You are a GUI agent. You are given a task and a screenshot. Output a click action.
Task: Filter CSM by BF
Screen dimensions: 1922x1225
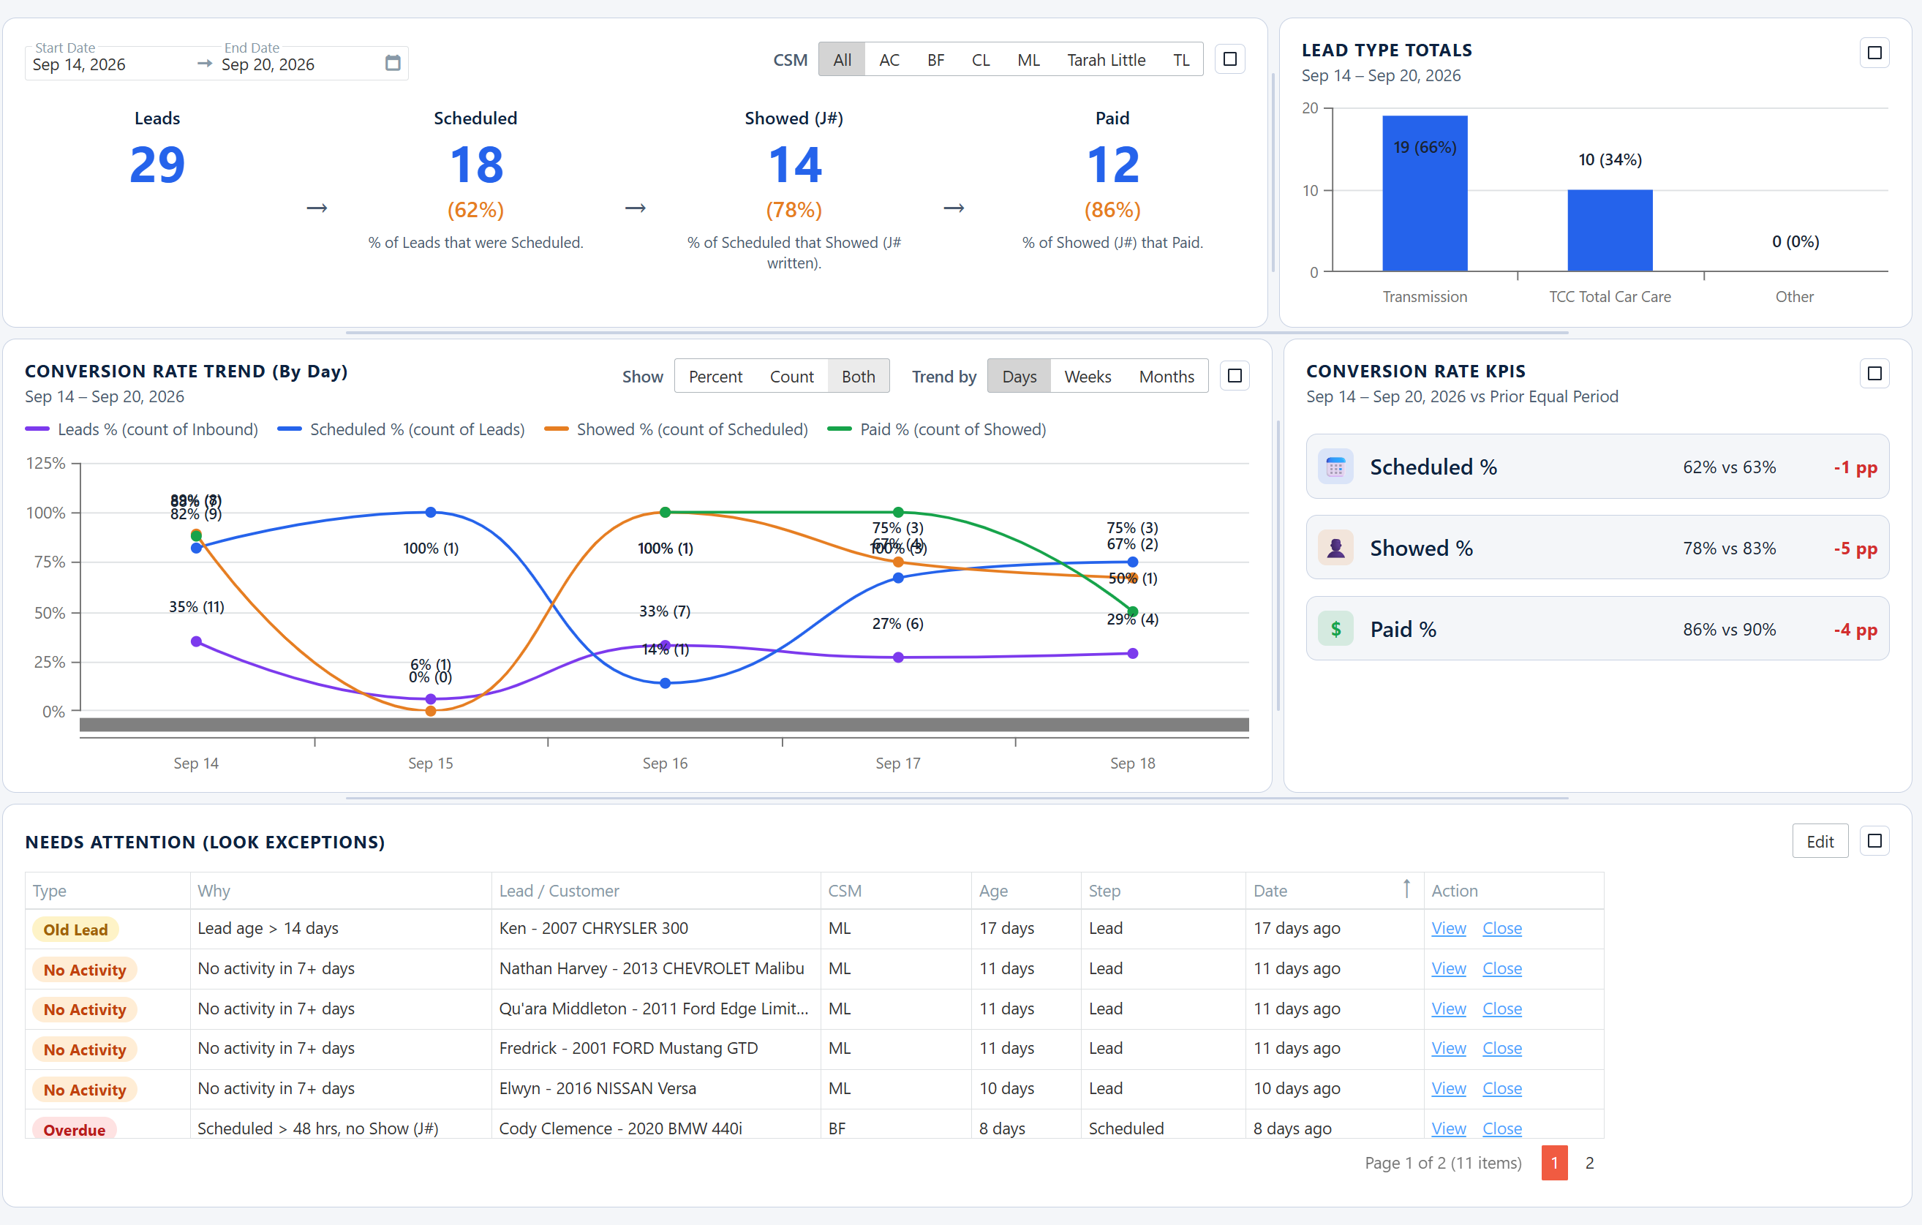tap(935, 60)
